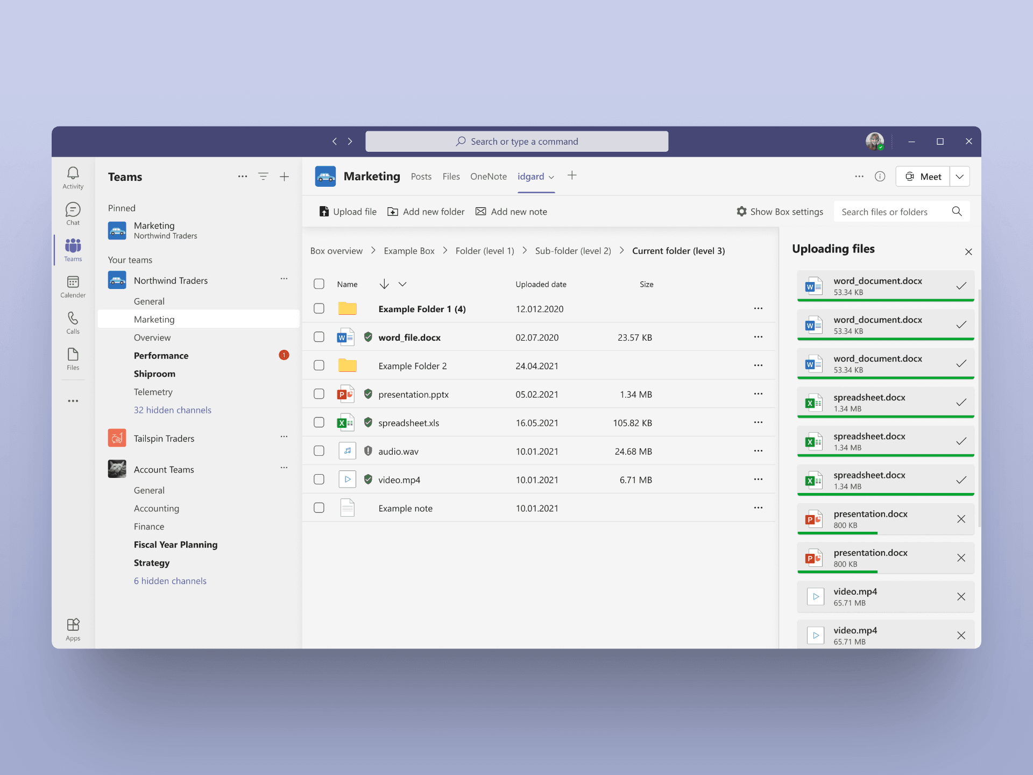1033x775 pixels.
Task: Open the Apps store icon
Action: point(73,625)
